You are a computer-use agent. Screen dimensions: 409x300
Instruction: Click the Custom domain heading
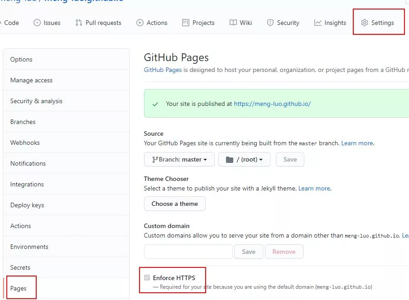click(167, 226)
